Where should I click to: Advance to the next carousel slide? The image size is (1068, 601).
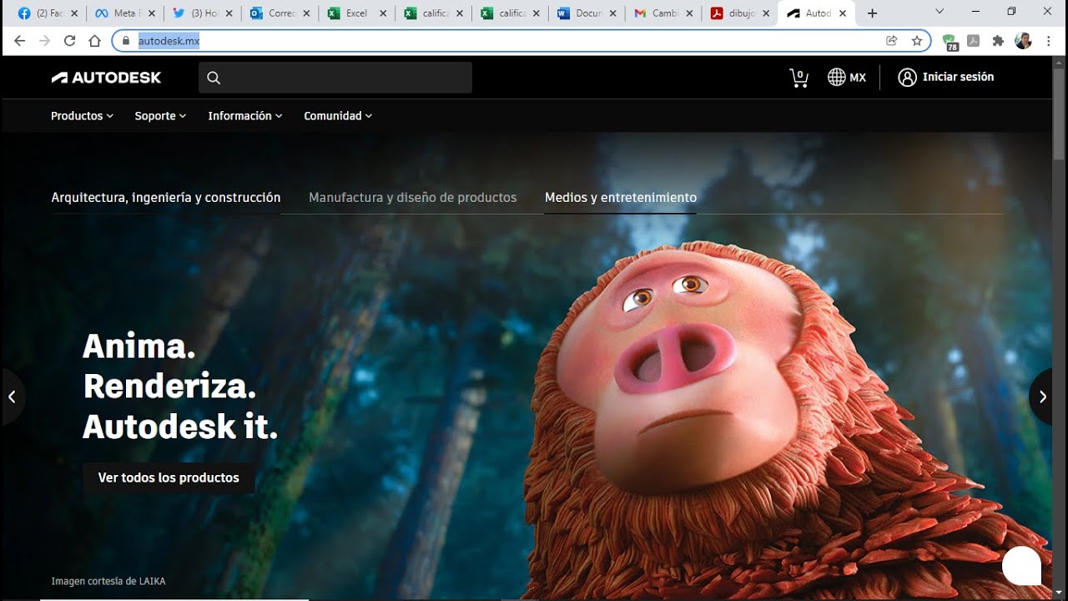[x=1043, y=397]
